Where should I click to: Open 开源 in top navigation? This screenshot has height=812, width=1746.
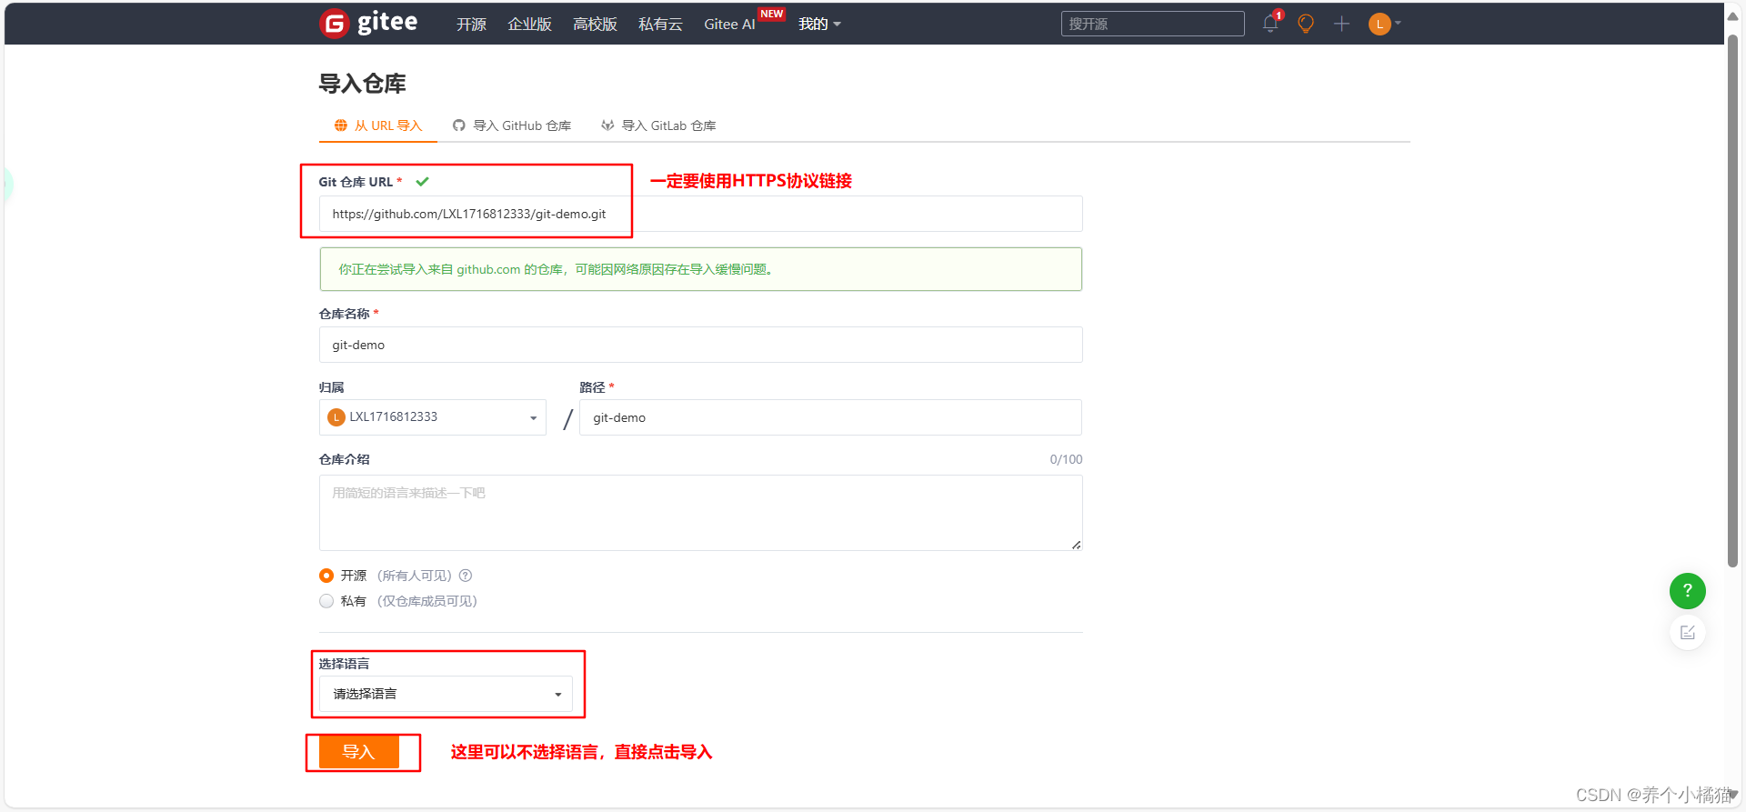[471, 25]
